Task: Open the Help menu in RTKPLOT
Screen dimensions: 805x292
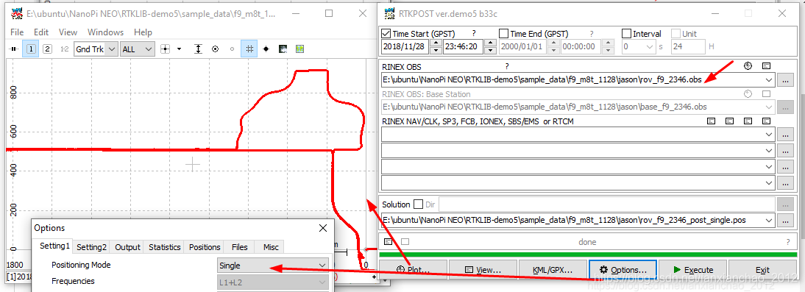Action: pos(143,32)
